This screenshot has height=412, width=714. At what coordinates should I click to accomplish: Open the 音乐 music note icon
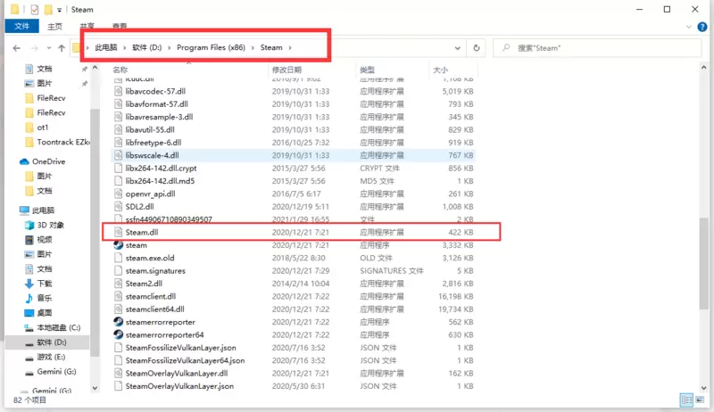[x=29, y=298]
